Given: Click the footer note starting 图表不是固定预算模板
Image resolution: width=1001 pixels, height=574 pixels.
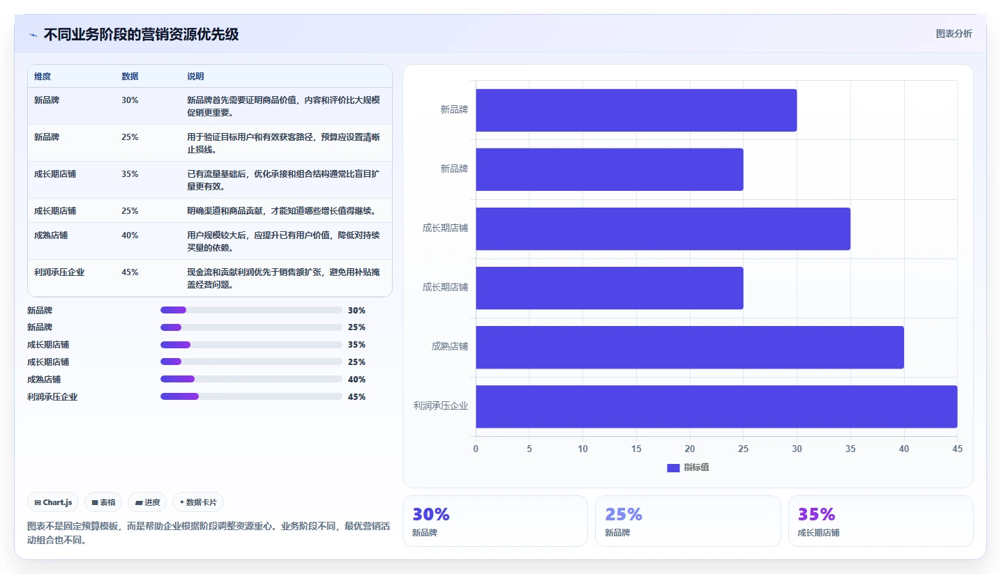Looking at the screenshot, I should (x=208, y=534).
